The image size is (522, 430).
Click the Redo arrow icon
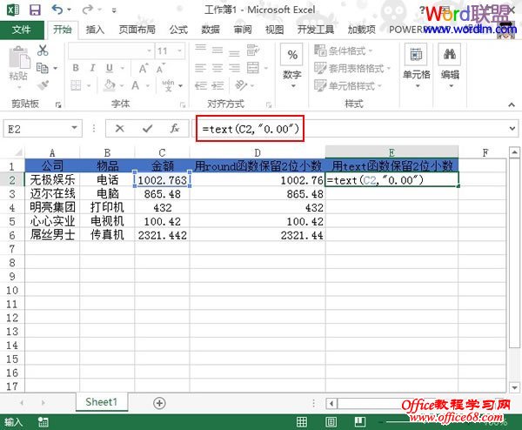87,10
